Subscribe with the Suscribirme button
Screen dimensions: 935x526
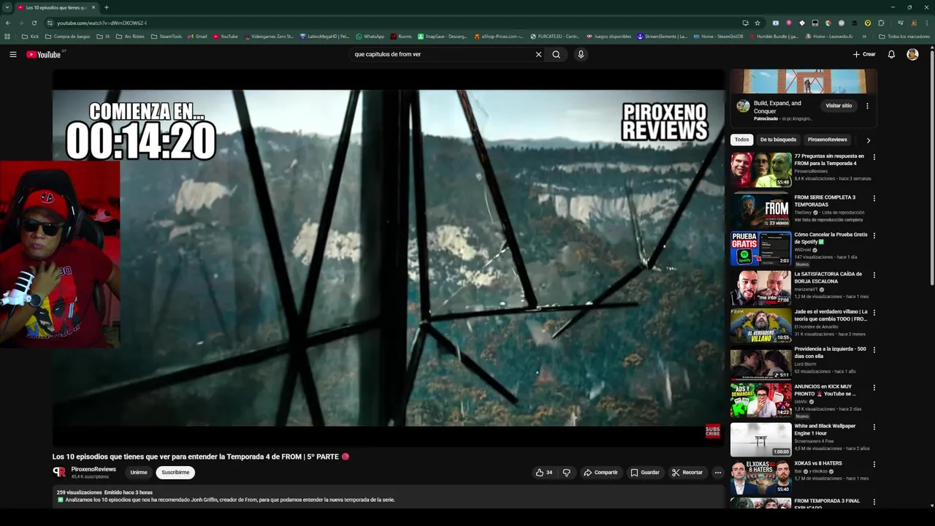coord(175,473)
